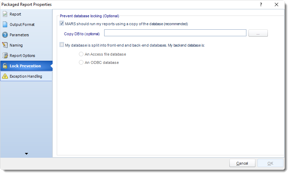Screen dimensions: 290x175
Task: Click the Cancel button
Action: [x=242, y=163]
